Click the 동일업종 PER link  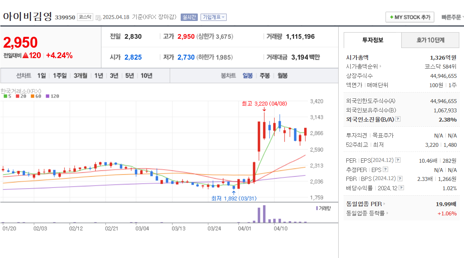pos(364,204)
